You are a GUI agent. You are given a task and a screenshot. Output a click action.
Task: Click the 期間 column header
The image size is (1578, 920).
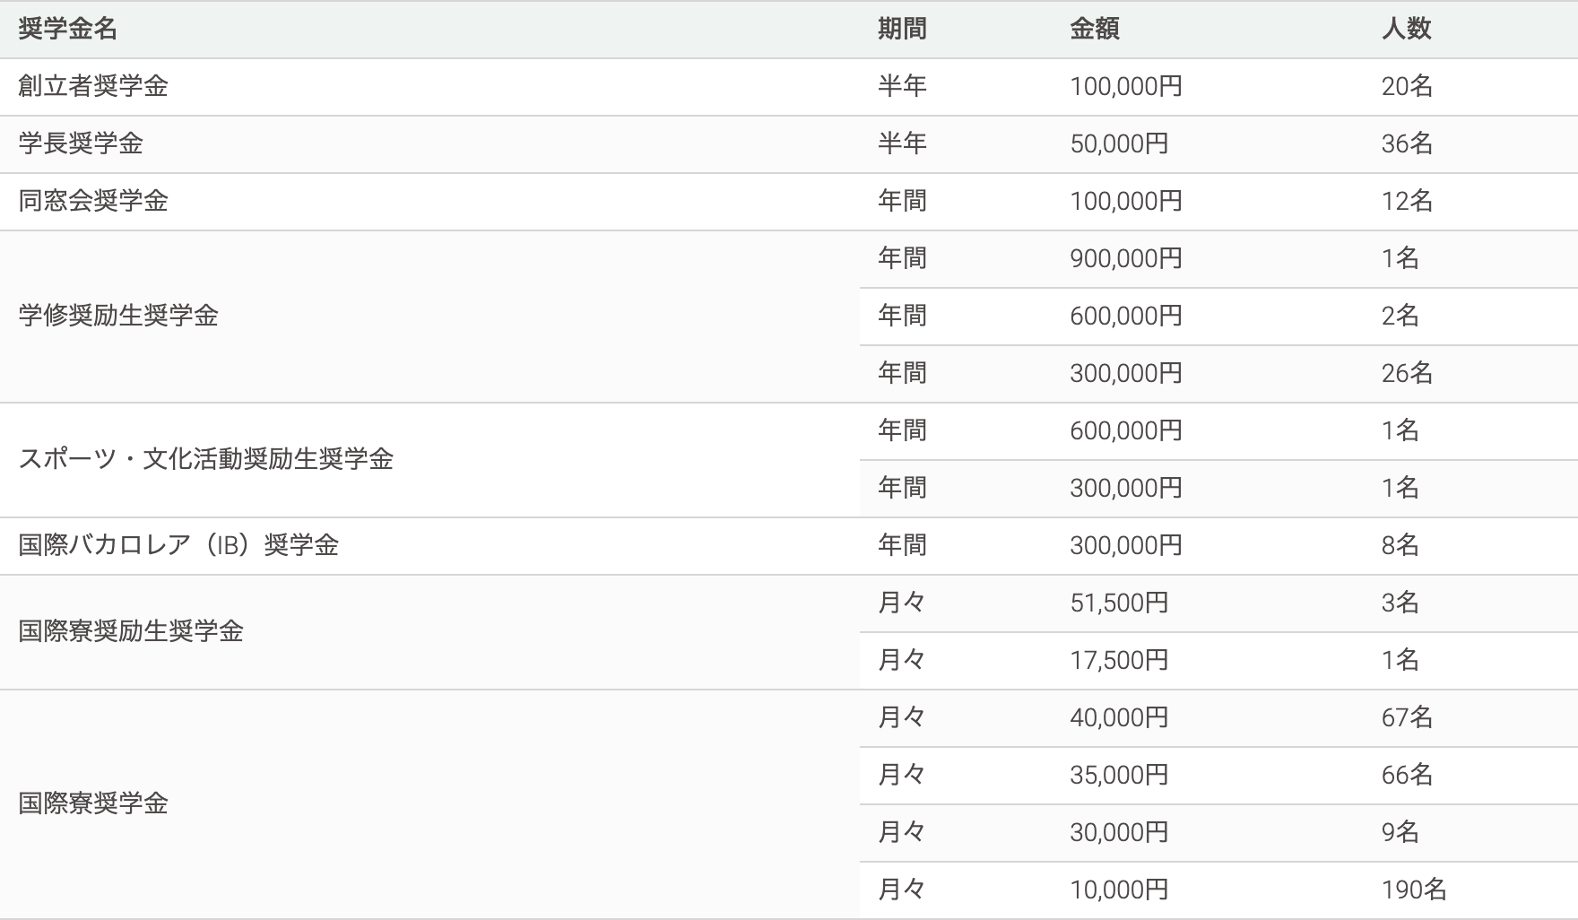coord(901,30)
